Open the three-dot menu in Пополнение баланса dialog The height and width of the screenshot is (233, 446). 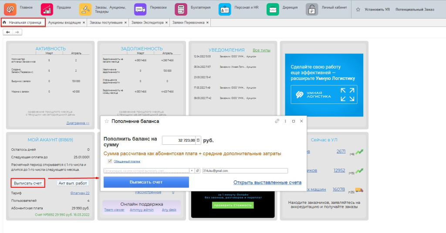click(285, 121)
